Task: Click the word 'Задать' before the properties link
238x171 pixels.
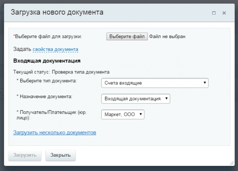Action: click(x=22, y=49)
